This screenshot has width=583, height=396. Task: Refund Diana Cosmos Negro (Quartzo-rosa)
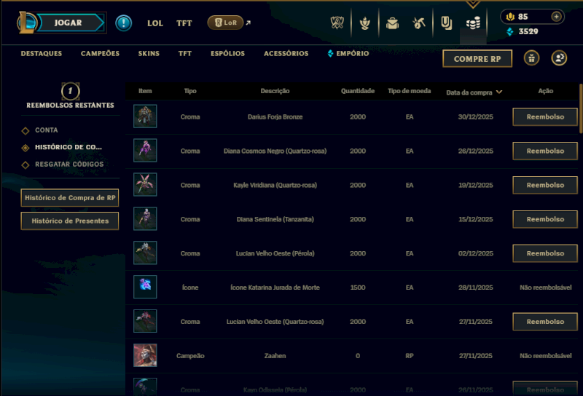click(x=545, y=151)
